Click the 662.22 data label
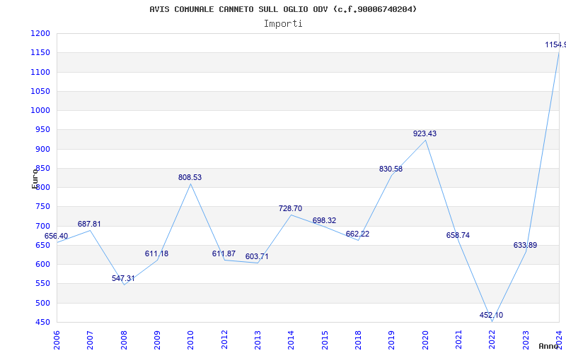 pyautogui.click(x=357, y=234)
